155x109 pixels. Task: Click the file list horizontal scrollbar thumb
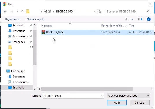pos(87,89)
